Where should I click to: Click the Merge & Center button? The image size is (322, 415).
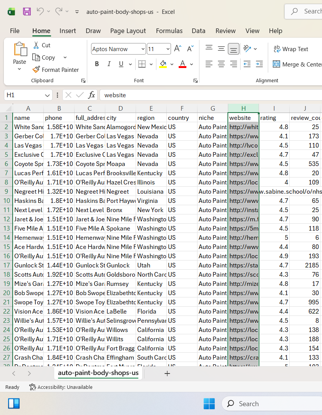click(297, 64)
